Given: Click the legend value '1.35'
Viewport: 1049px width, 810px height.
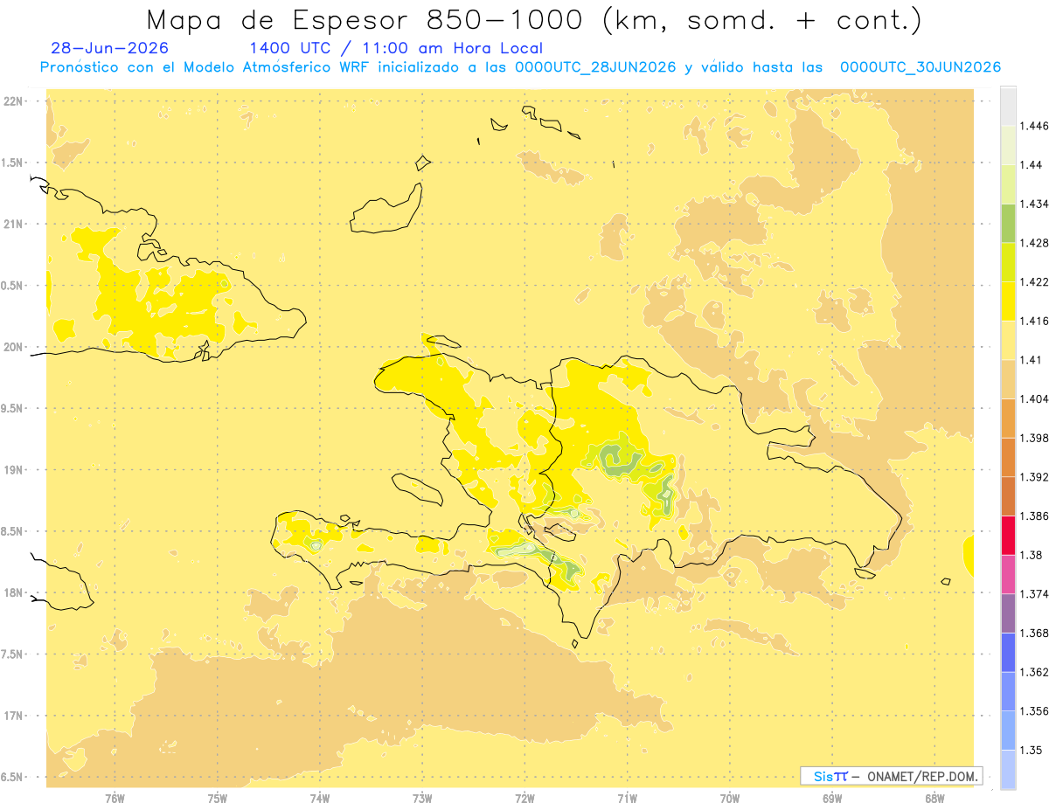Looking at the screenshot, I should pyautogui.click(x=1031, y=750).
